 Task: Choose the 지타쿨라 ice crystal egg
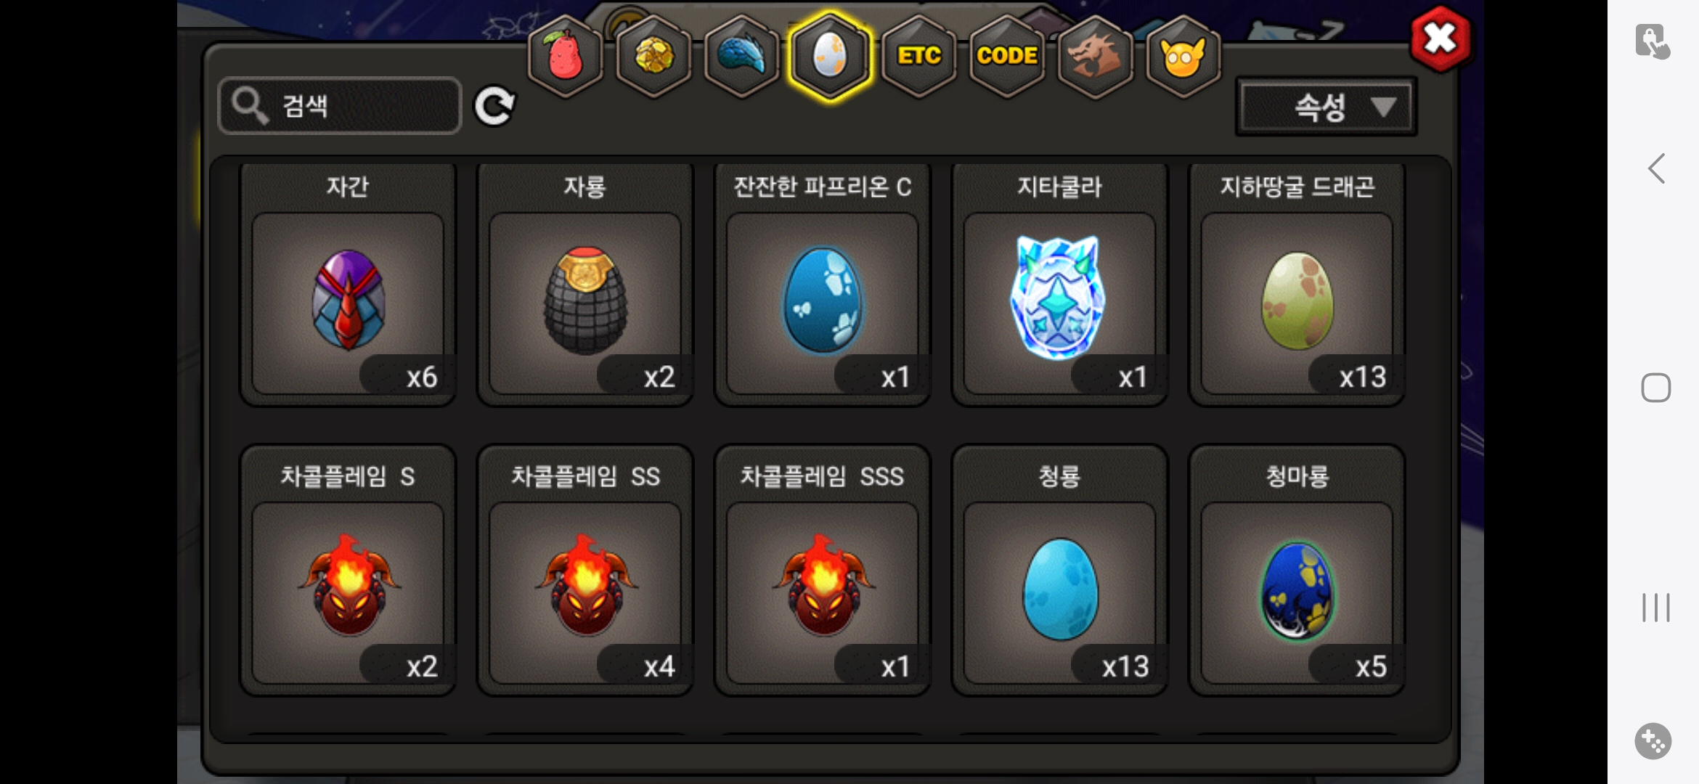[1059, 285]
